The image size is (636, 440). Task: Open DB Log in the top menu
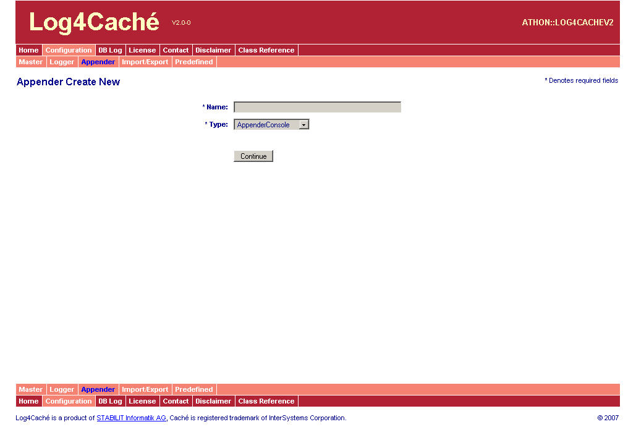pos(110,50)
